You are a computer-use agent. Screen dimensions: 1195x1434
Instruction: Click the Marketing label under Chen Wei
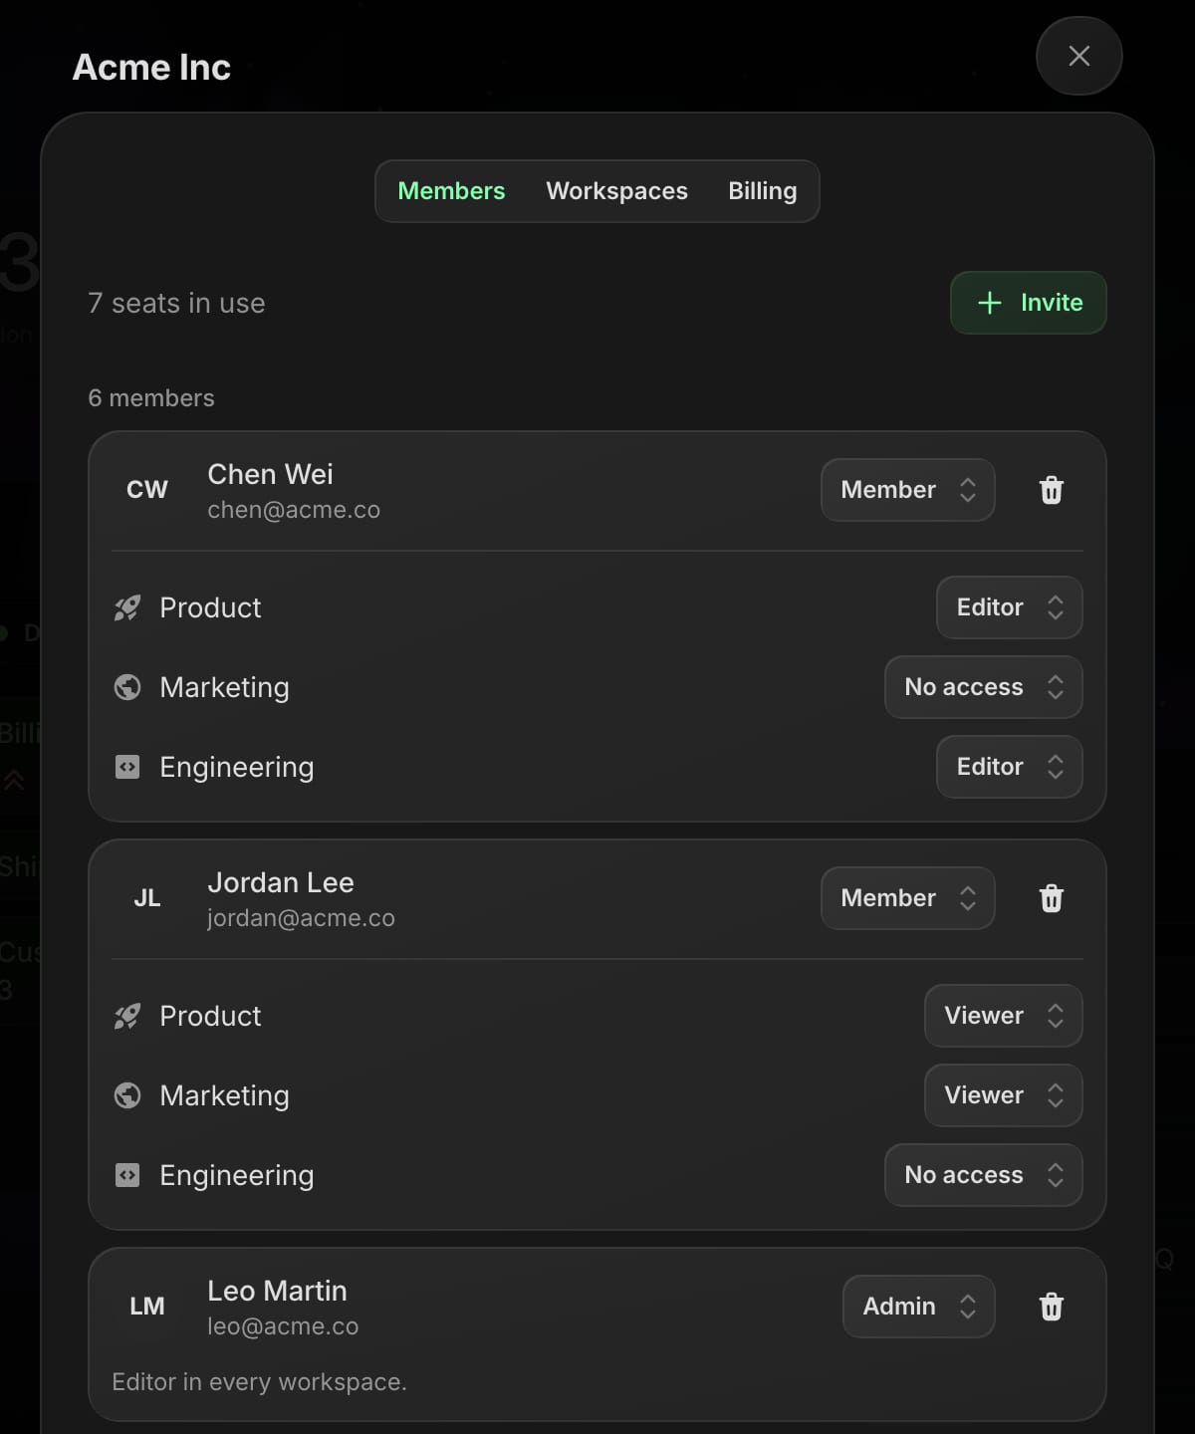click(x=224, y=687)
